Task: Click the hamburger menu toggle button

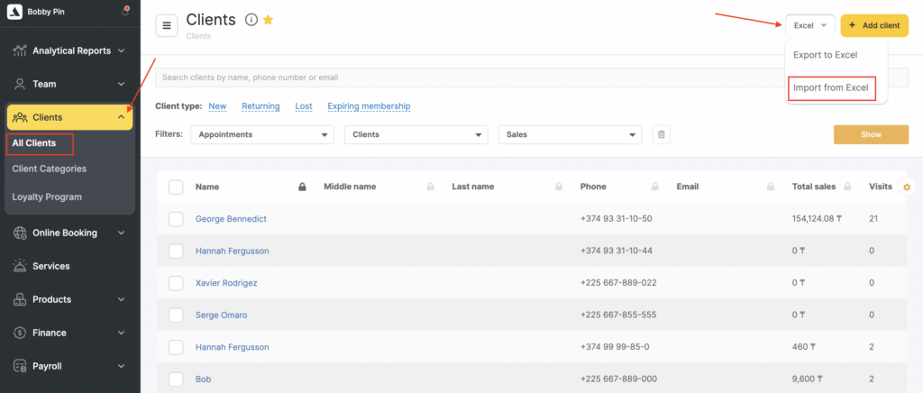Action: coord(167,26)
